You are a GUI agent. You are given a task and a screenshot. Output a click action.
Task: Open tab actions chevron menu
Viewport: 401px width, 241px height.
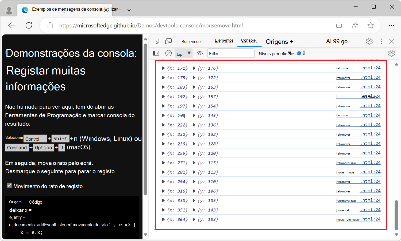pos(129,10)
